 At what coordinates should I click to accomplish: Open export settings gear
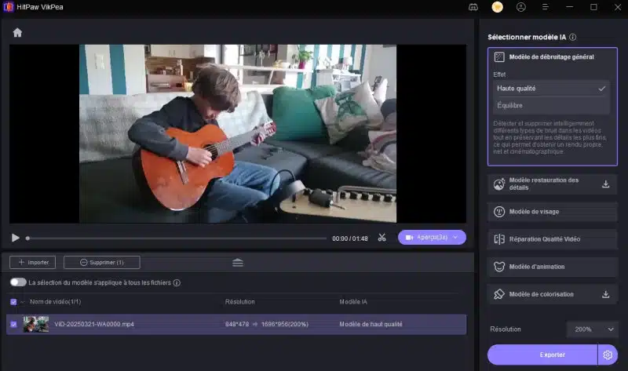608,355
